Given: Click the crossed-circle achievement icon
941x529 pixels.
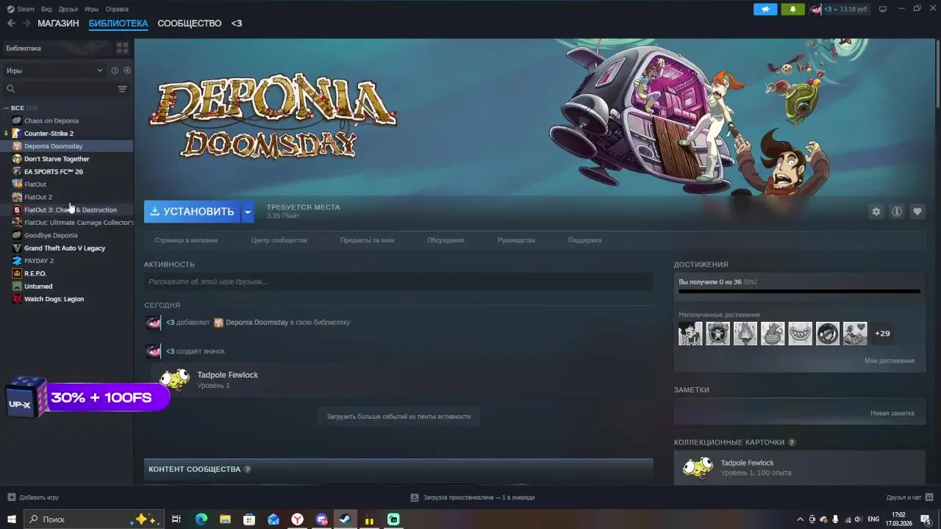Looking at the screenshot, I should (827, 334).
